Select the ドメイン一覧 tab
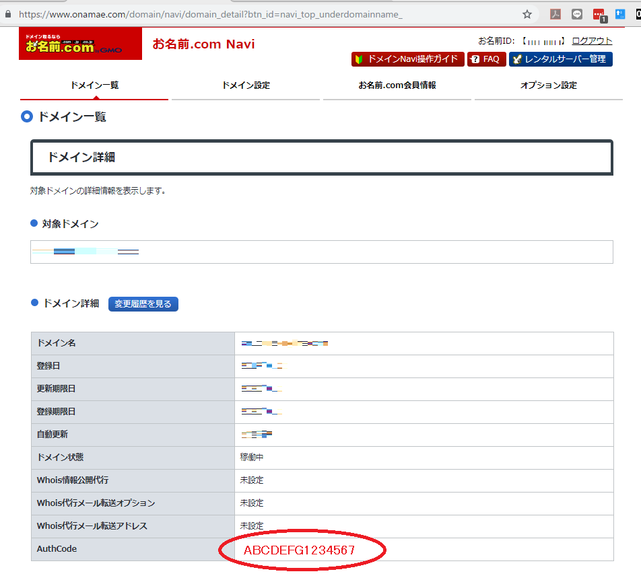Viewport: 641px width, 580px height. point(94,85)
